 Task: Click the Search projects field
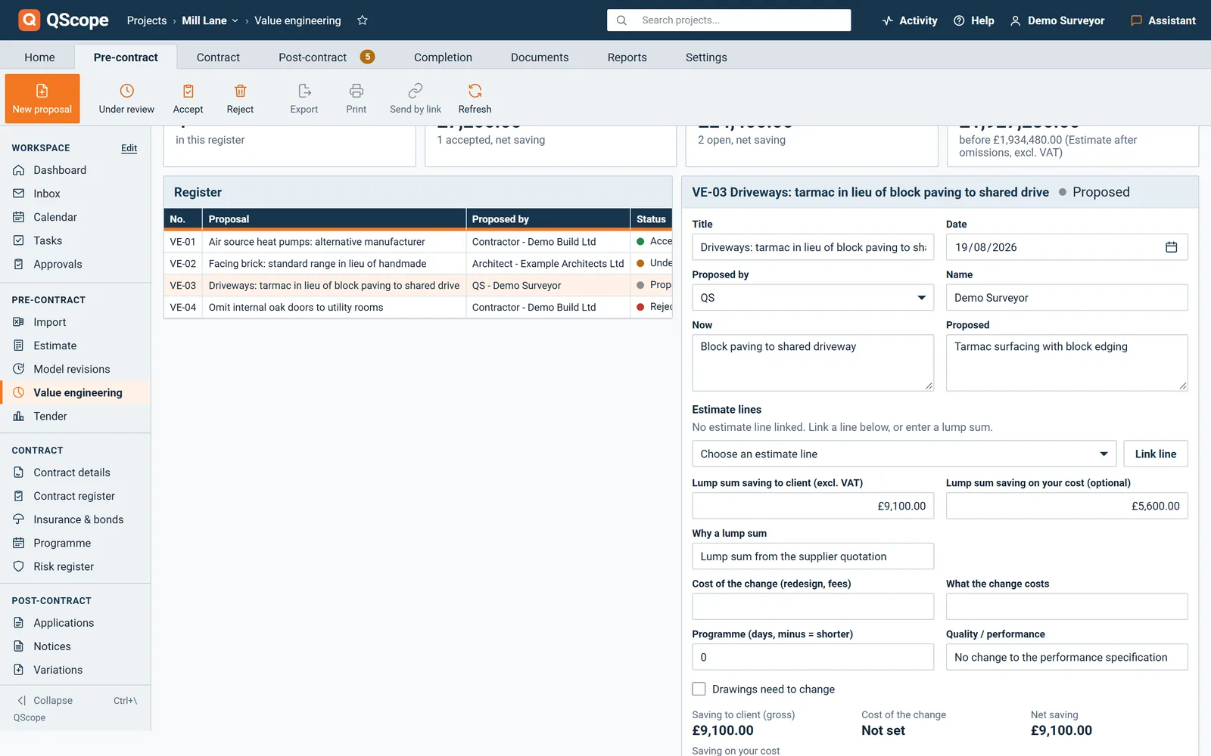(729, 20)
